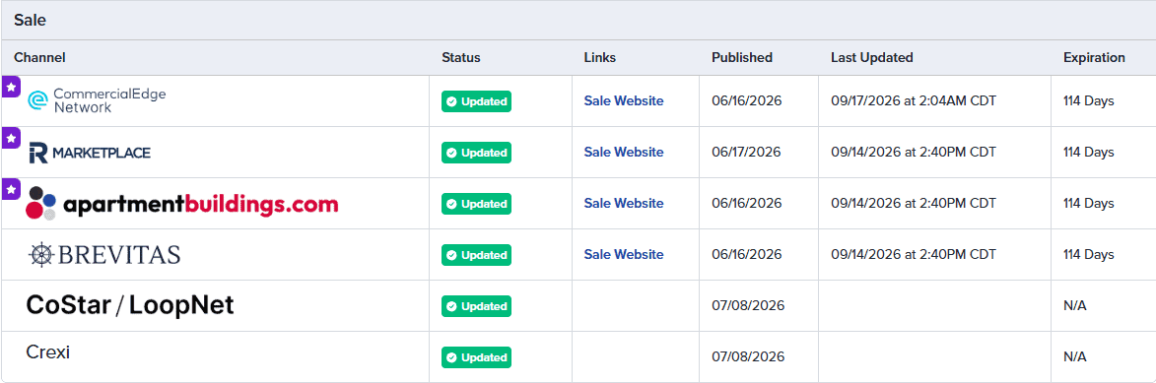
Task: Click the star badge on CommercialEdge Network row
Action: (x=10, y=87)
